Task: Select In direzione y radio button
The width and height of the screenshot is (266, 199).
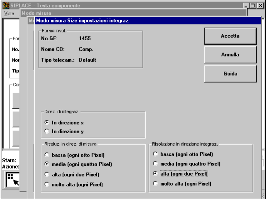Action: [x=47, y=131]
